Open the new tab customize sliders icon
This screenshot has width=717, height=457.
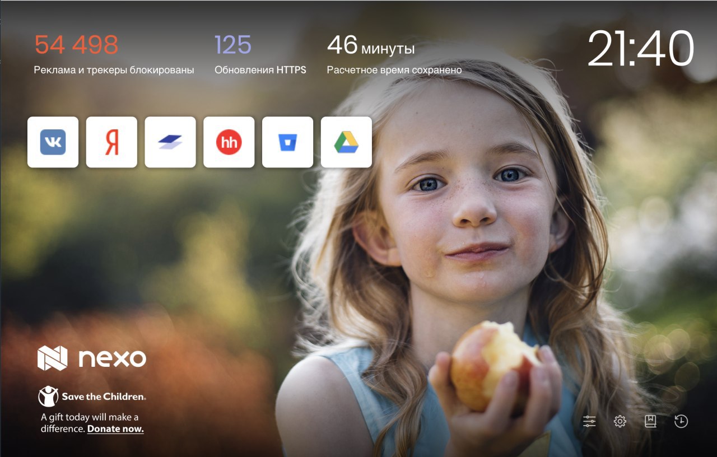coord(589,421)
